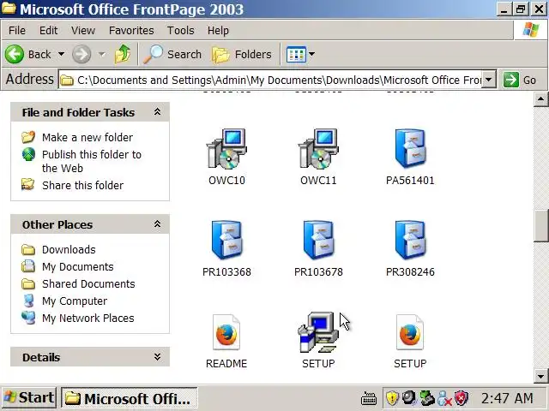Go to My Documents
Image resolution: width=549 pixels, height=411 pixels.
pyautogui.click(x=78, y=266)
